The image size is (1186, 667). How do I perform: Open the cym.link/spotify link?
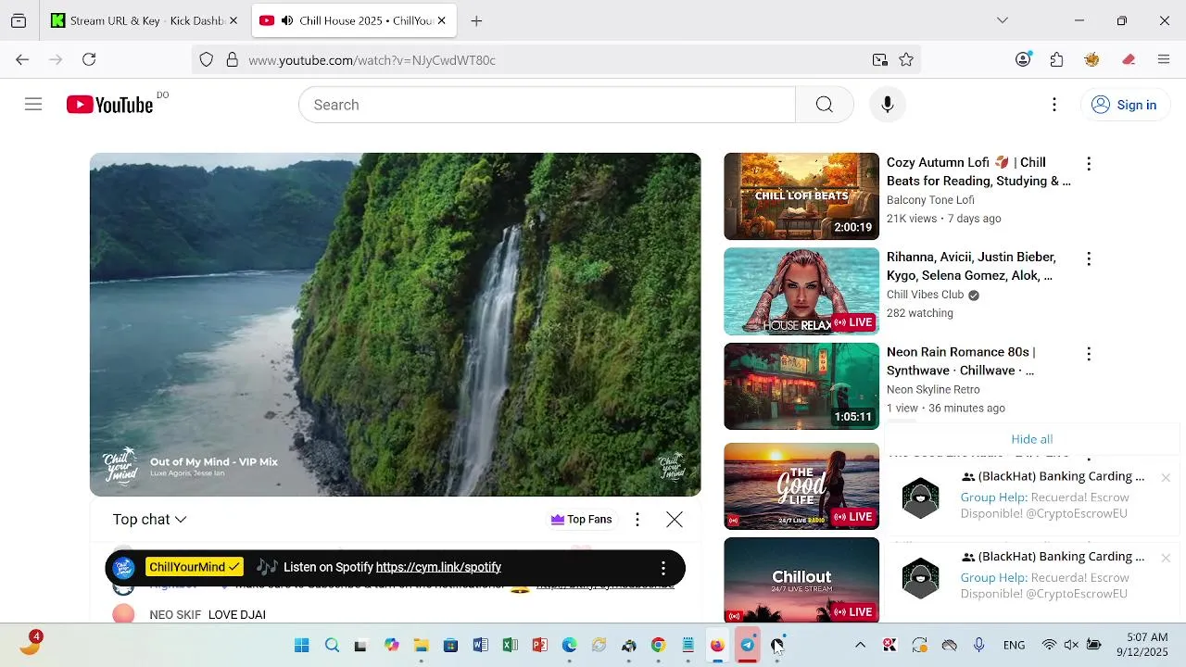[438, 567]
